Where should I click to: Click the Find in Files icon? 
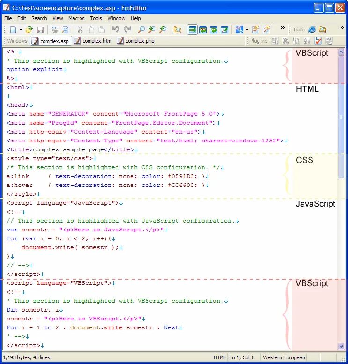click(x=178, y=30)
